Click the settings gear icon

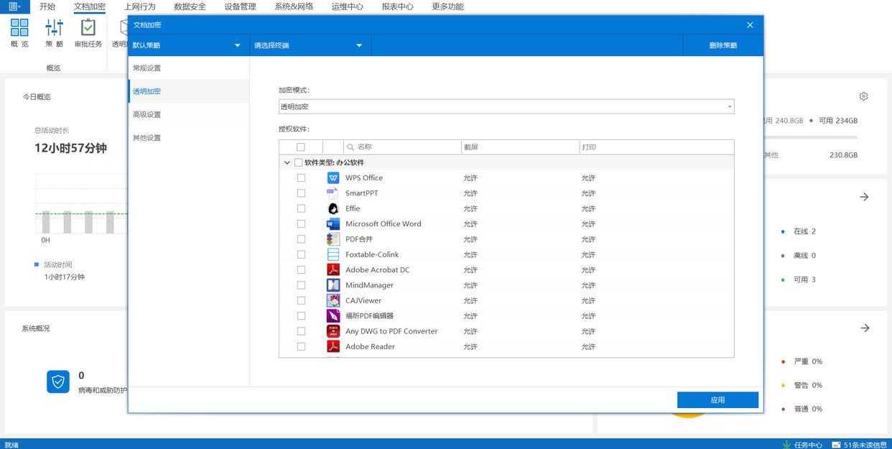[x=863, y=96]
